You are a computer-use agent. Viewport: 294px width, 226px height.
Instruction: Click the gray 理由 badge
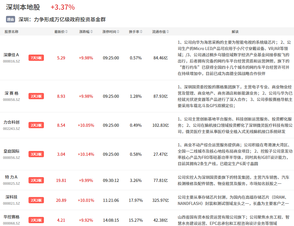click(x=11, y=19)
